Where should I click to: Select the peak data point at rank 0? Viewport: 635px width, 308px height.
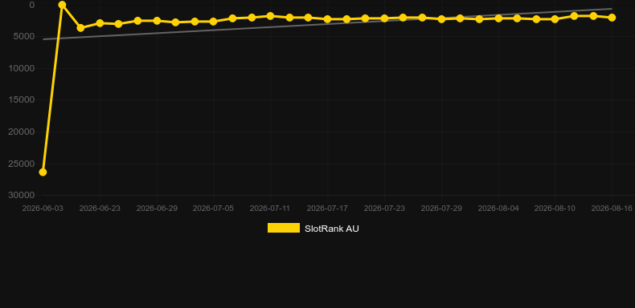62,5
